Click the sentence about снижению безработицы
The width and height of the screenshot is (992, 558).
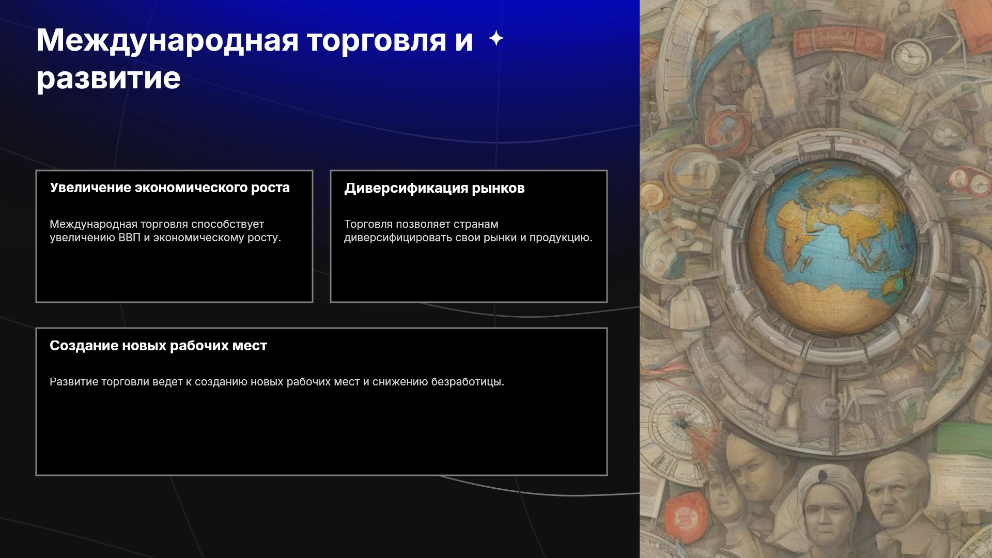277,382
